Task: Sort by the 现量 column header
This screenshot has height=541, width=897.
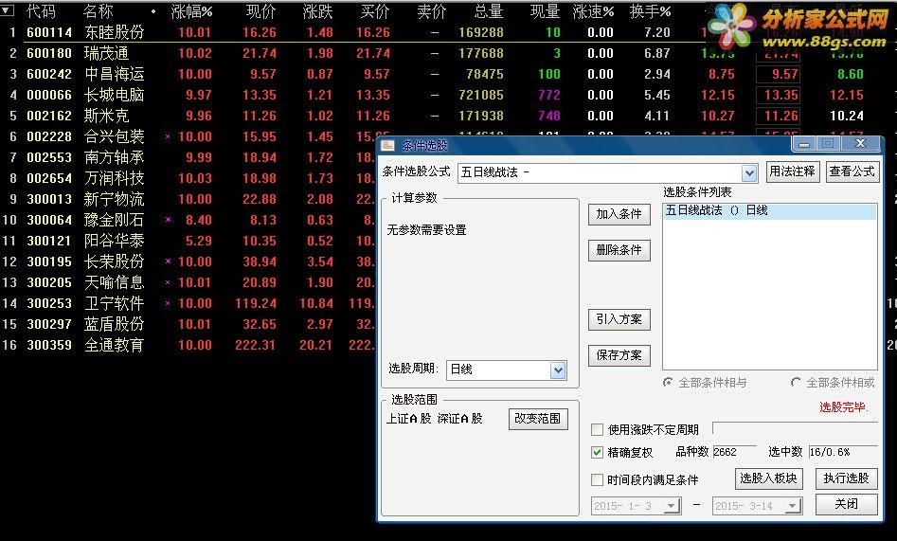Action: [x=545, y=10]
